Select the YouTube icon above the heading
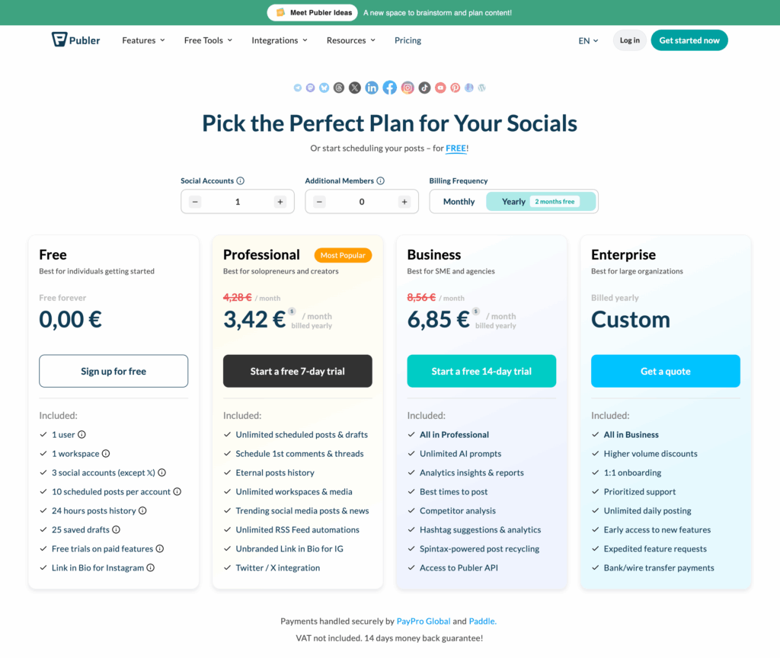Screen dimensions: 780x658 [x=440, y=88]
